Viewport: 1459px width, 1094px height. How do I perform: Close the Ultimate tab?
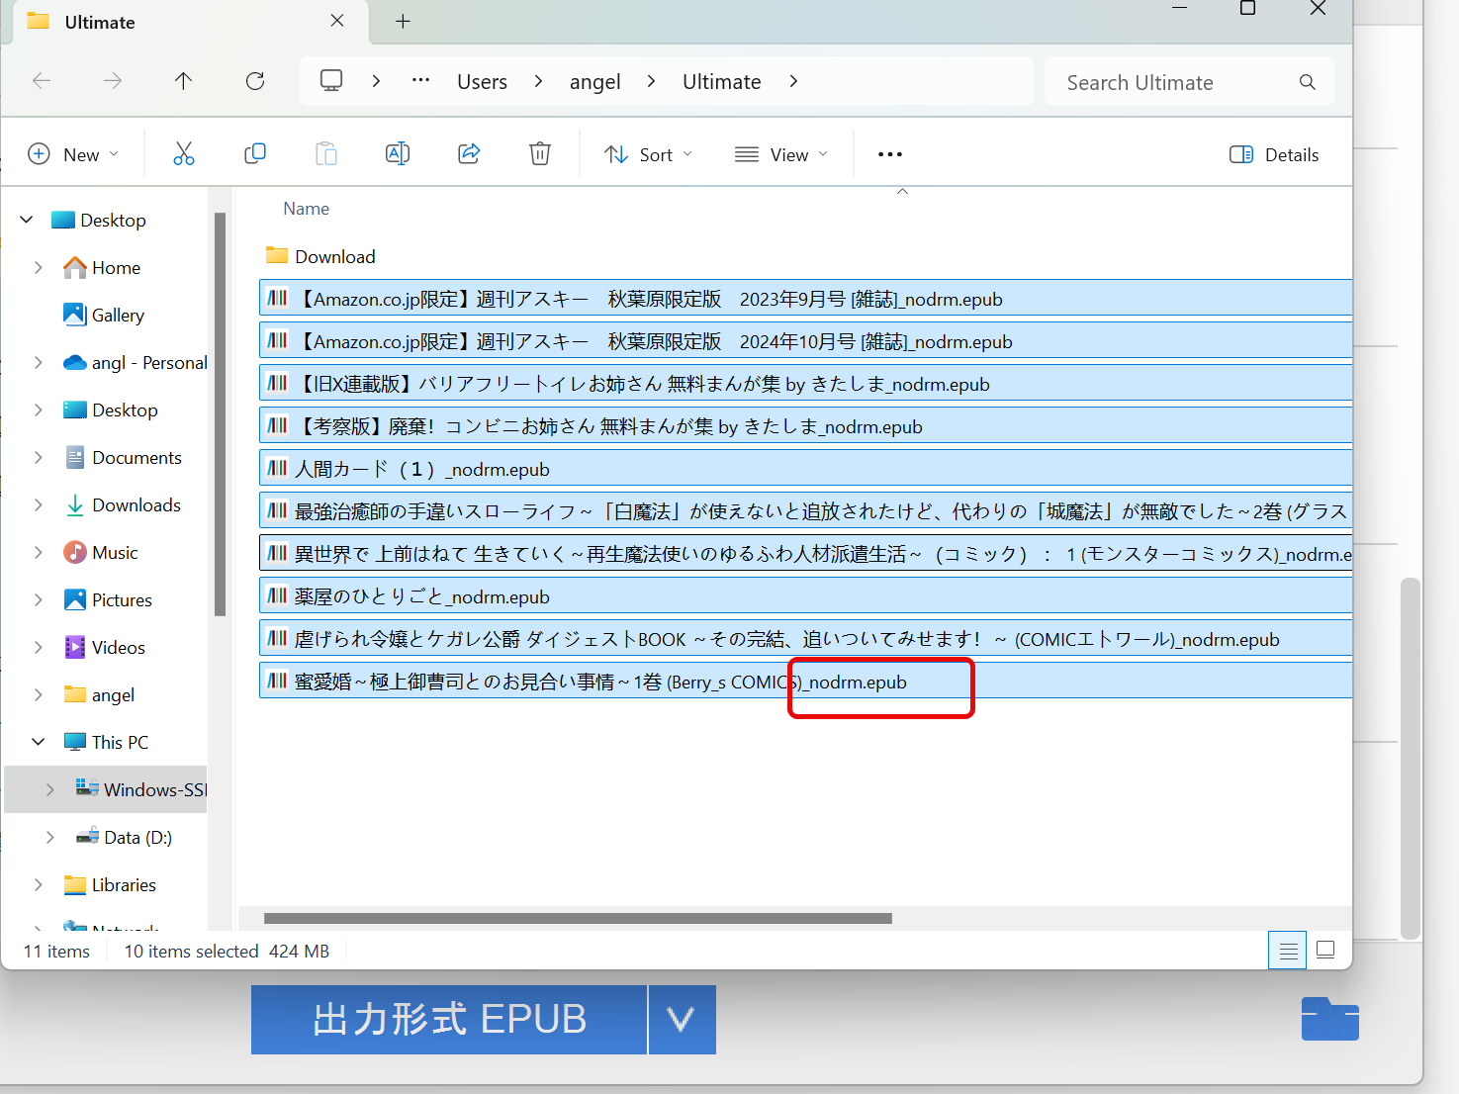point(337,21)
